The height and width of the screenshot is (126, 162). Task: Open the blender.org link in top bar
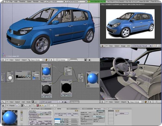[x=97, y=1]
